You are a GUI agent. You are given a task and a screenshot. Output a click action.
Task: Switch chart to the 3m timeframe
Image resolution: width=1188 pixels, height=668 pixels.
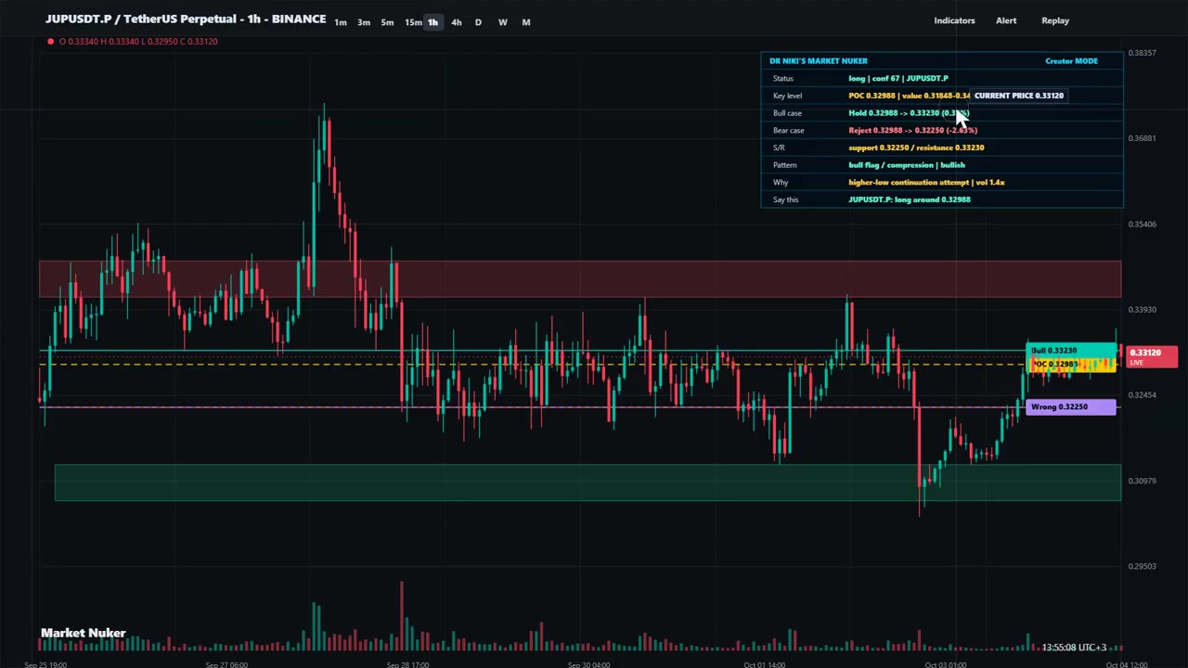pos(364,22)
